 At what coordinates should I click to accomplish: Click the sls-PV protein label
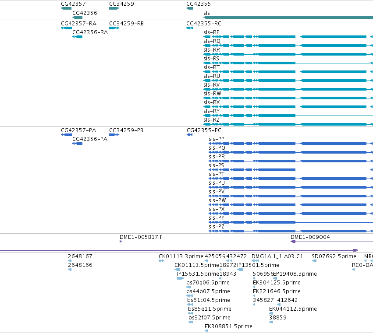217,192
